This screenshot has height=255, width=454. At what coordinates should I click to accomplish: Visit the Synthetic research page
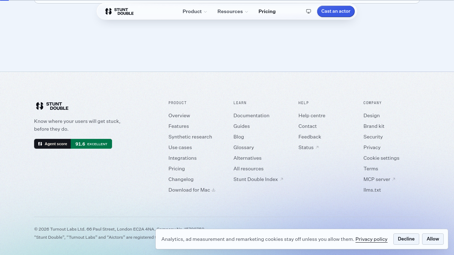[190, 137]
